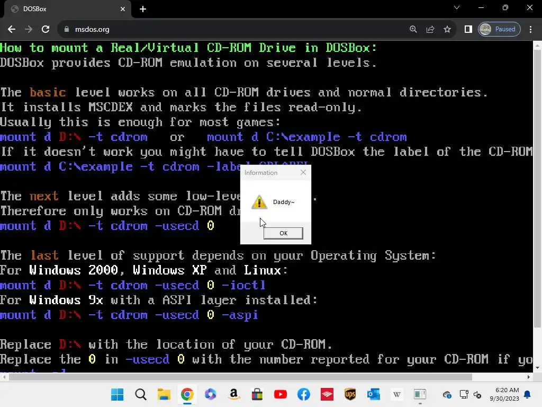Open notifications via the bell icon

coord(528,394)
